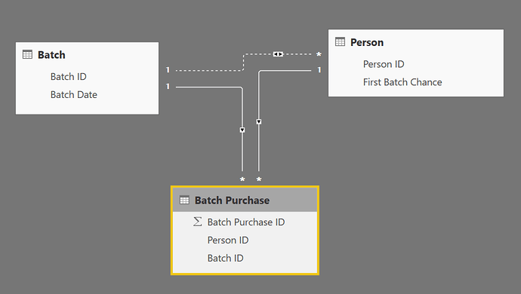Screen dimensions: 521x294
Task: Select Batch ID field in Batch Purchase
Action: click(225, 258)
